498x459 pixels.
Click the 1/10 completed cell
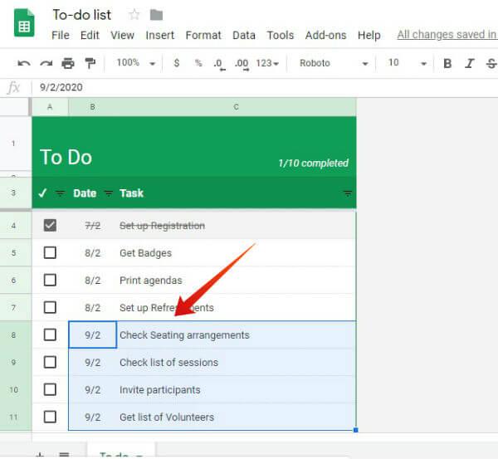313,163
